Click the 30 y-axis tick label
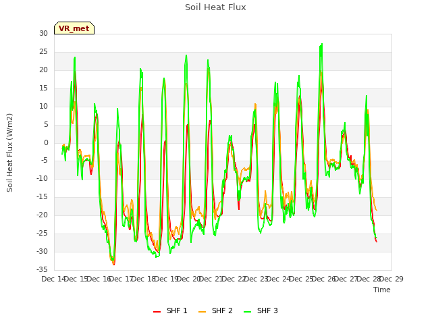Viewport: 432px width, 324px height. coord(43,33)
